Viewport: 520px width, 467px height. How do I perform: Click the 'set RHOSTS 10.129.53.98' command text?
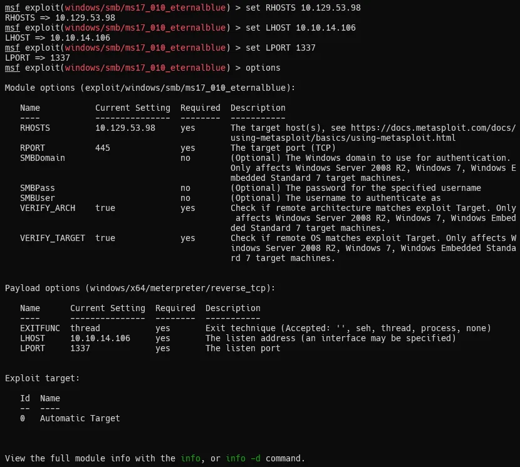303,8
